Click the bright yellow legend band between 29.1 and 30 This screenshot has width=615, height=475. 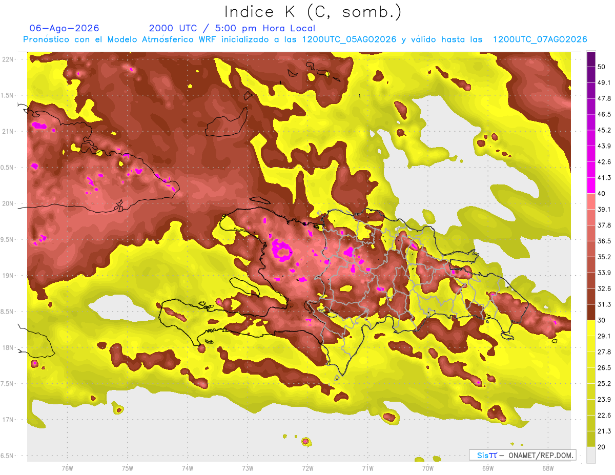[591, 328]
